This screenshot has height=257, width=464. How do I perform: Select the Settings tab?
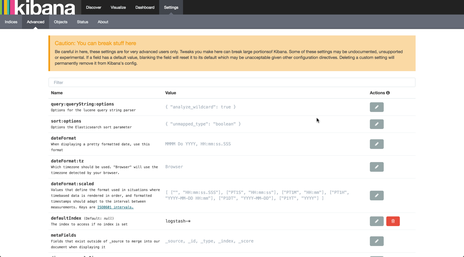[171, 7]
